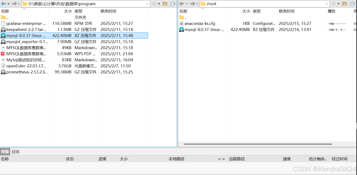Click the local pane forward arrow
The image size is (357, 175).
tap(14, 4)
